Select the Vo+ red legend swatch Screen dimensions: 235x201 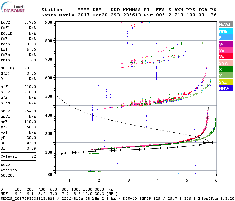(226, 57)
